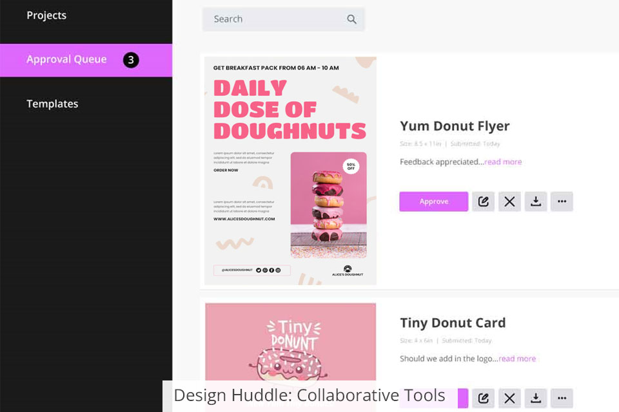The width and height of the screenshot is (619, 412).
Task: Click the Tiny Donut Card title
Action: [453, 323]
